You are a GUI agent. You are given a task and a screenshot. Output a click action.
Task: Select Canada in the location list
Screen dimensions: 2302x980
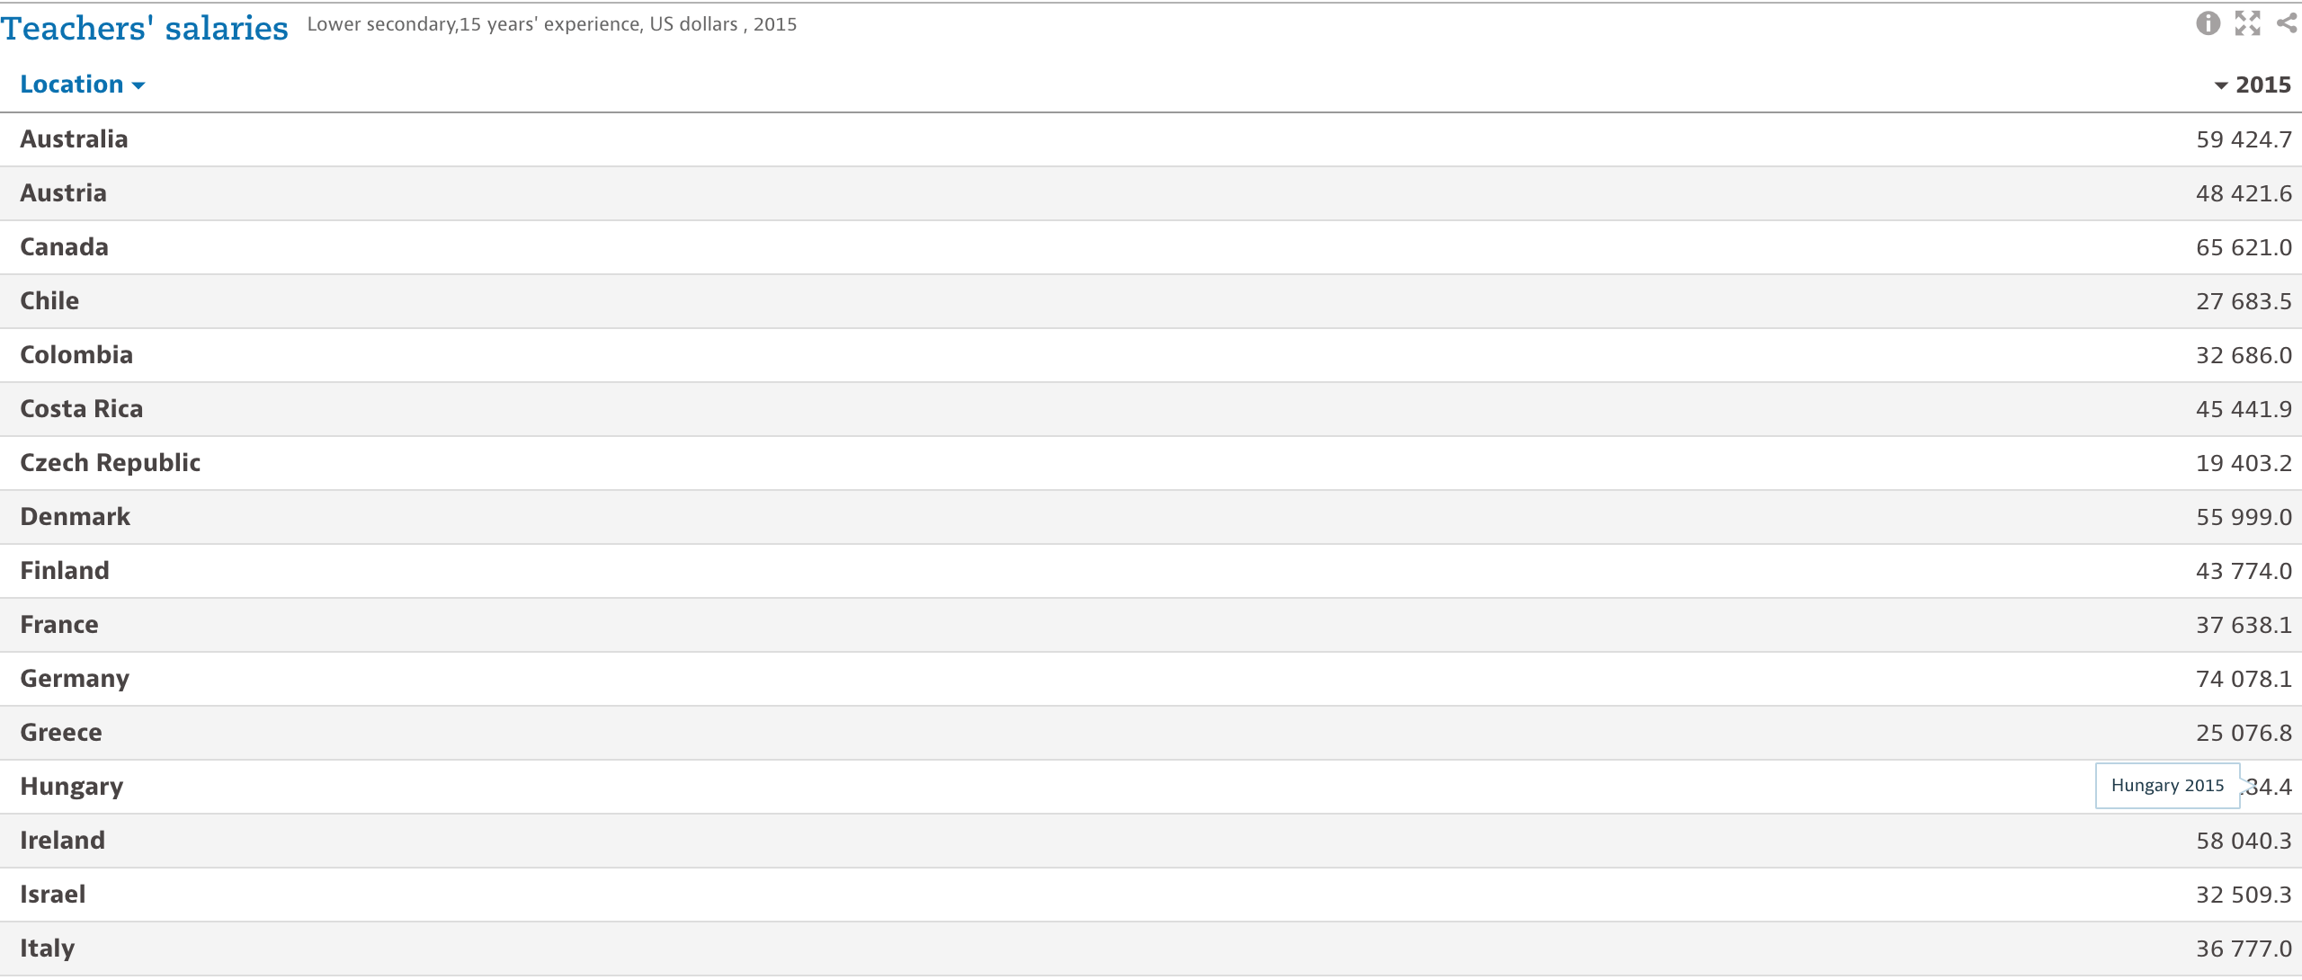64,247
